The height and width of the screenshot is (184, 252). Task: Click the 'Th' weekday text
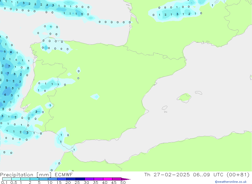[x=147, y=174]
